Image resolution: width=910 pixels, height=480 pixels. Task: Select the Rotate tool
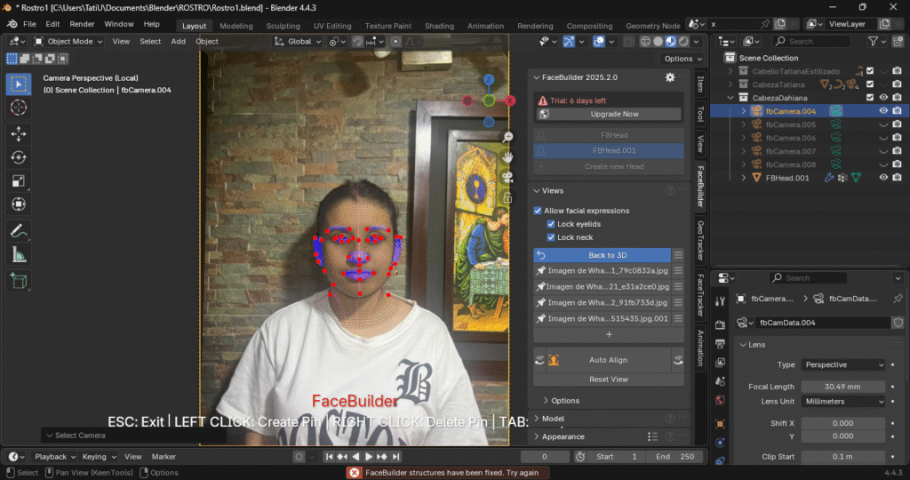[19, 157]
